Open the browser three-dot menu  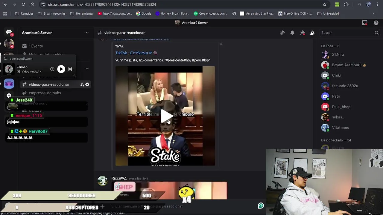pyautogui.click(x=377, y=4)
